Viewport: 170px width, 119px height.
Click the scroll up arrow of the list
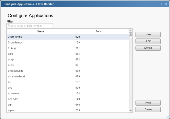pyautogui.click(x=131, y=31)
